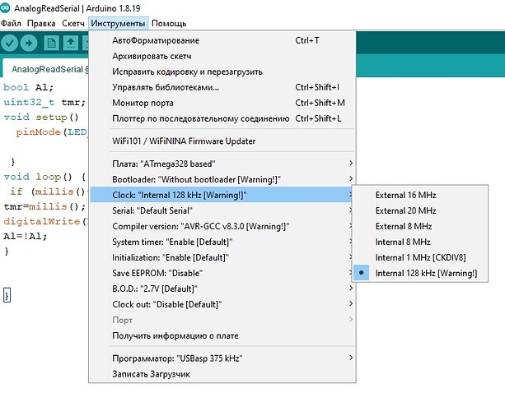Select Internal 128 kHz [Warning!] clock option
The image size is (505, 411).
coord(419,273)
